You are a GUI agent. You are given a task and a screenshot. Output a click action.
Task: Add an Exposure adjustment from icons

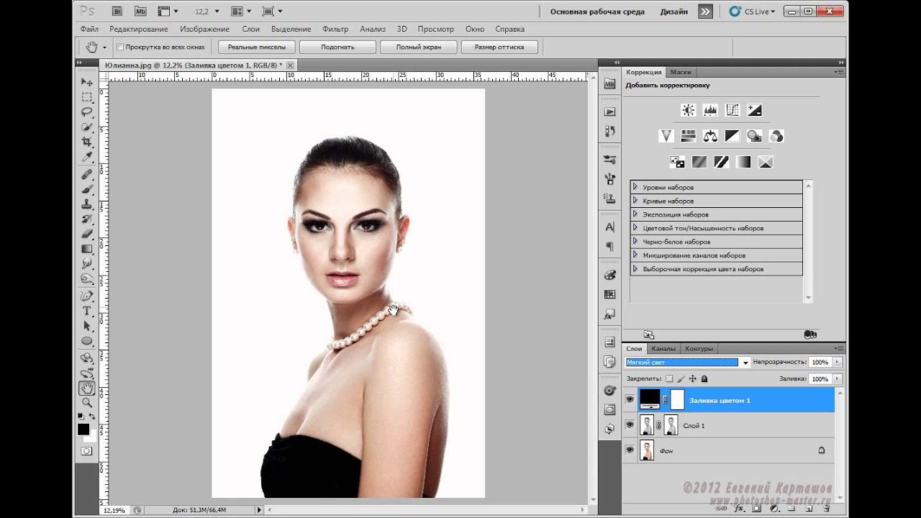click(754, 110)
